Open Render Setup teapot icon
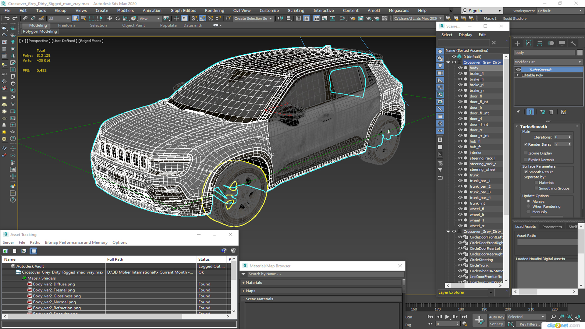The image size is (585, 329). pos(353,19)
